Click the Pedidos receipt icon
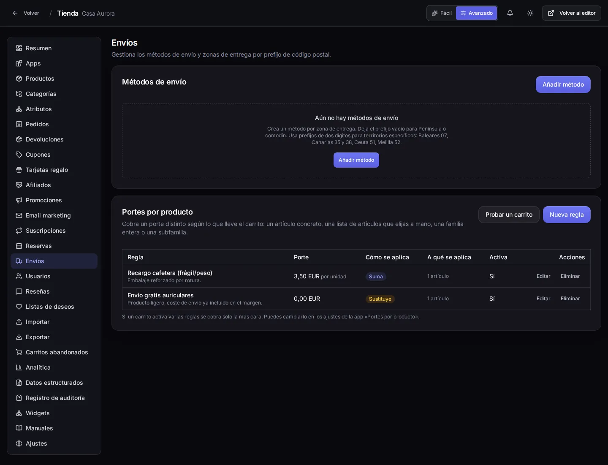 tap(19, 124)
